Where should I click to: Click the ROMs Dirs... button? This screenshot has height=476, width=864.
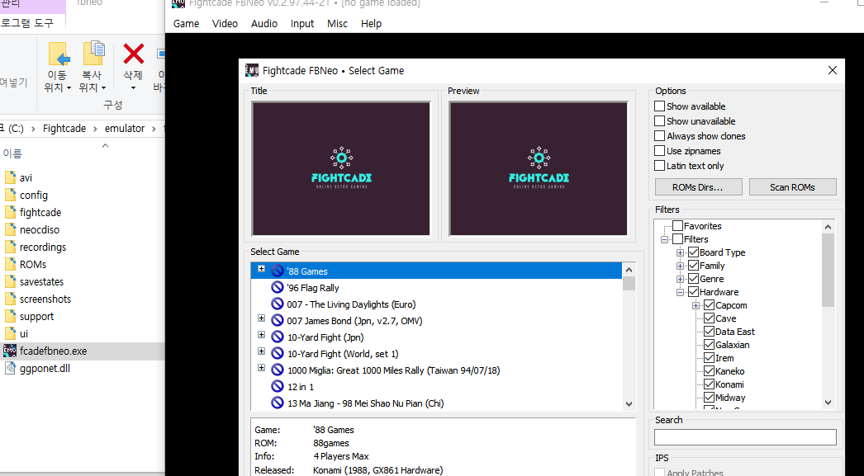pos(698,187)
